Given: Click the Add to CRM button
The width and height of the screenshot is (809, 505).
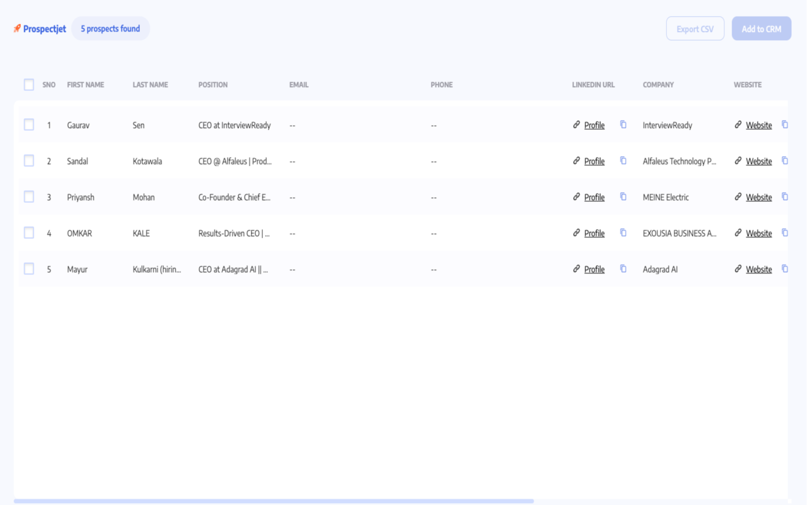Looking at the screenshot, I should click(762, 28).
